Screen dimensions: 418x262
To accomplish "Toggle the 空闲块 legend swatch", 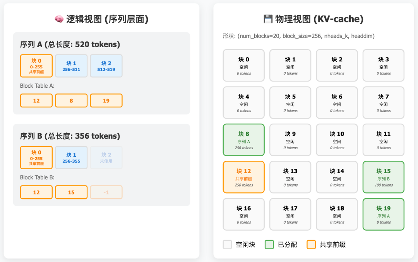I will 227,244.
